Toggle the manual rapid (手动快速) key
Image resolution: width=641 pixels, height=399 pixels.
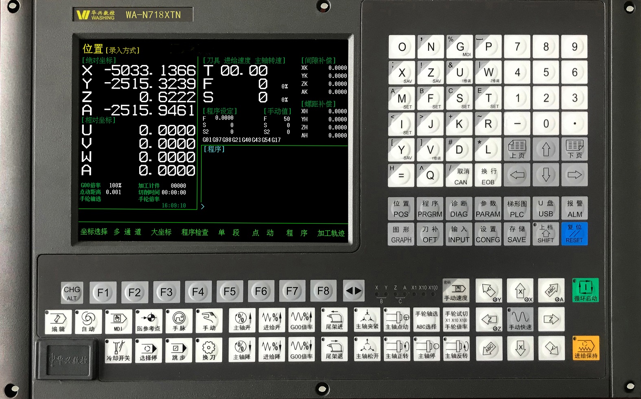520,320
